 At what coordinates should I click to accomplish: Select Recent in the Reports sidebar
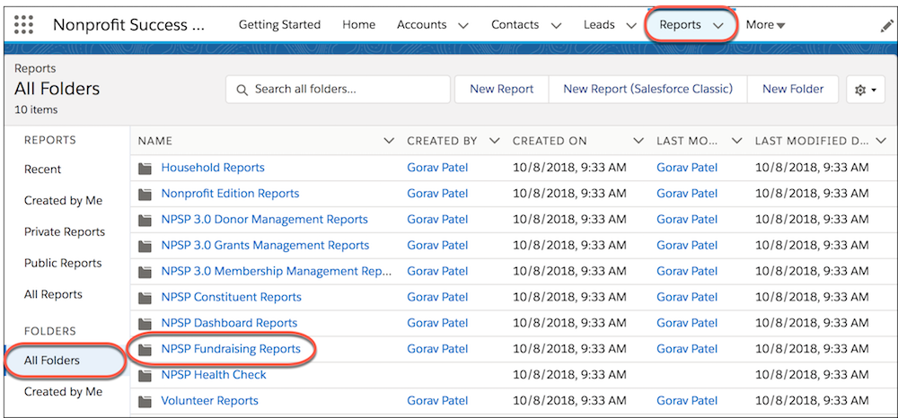42,170
